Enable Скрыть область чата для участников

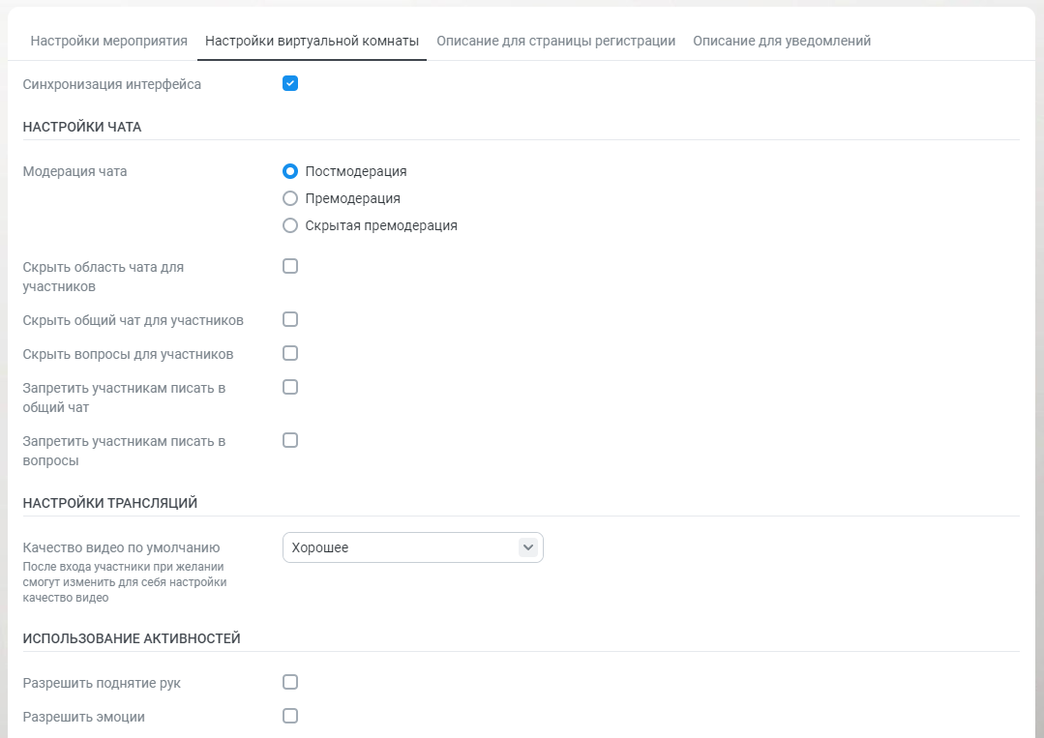(290, 267)
